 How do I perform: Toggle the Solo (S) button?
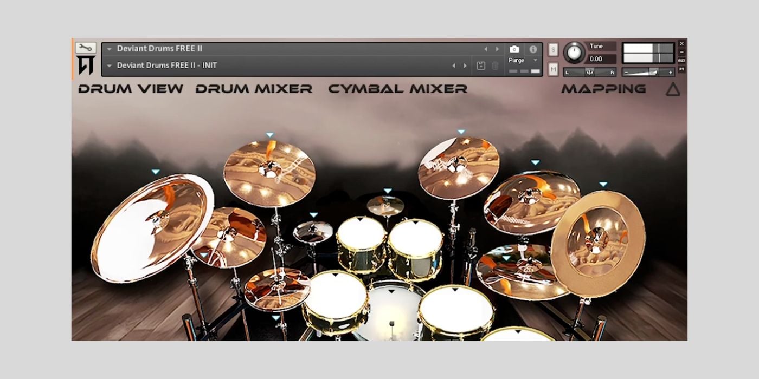tap(553, 49)
